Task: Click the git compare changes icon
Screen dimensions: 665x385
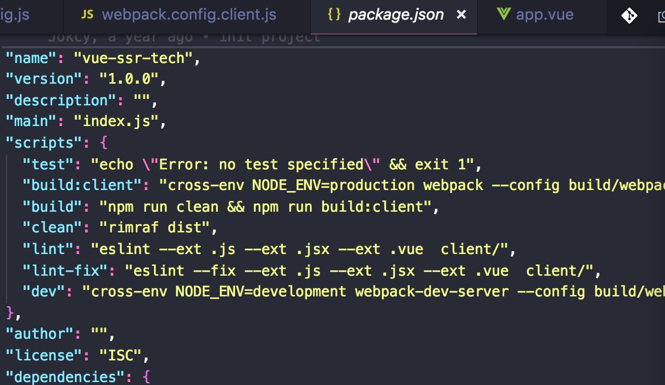Action: point(629,16)
